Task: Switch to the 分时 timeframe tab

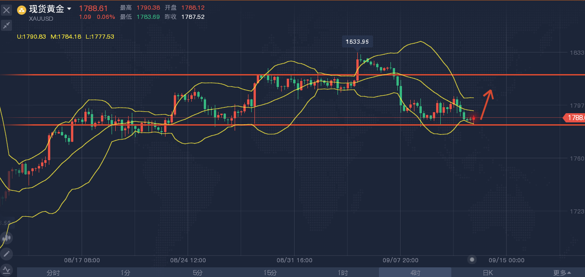Action: click(53, 272)
